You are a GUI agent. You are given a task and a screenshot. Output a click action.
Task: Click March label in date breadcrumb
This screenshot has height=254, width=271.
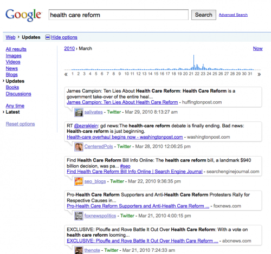click(85, 49)
